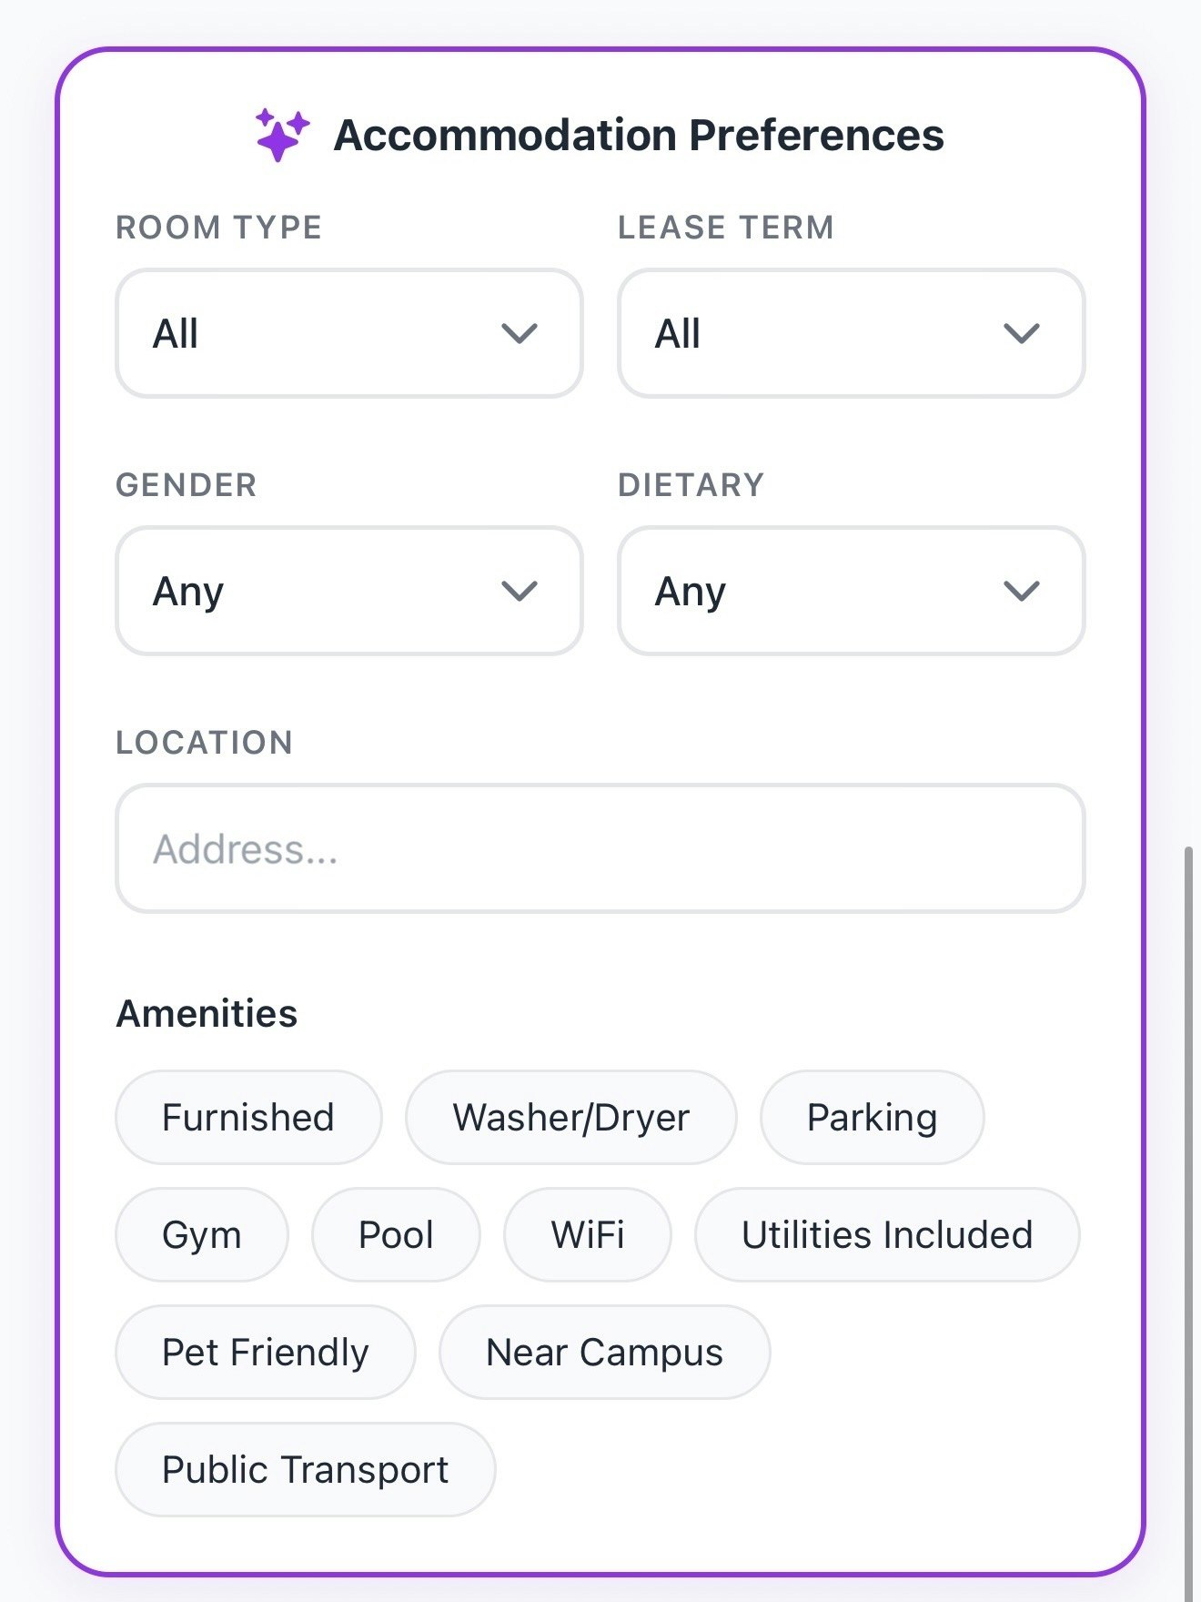Expand the Dietary dropdown
Image resolution: width=1201 pixels, height=1602 pixels.
pos(851,591)
